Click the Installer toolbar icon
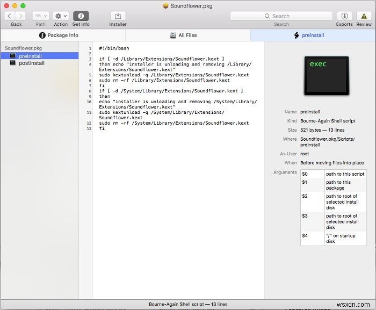376x310 pixels. pyautogui.click(x=118, y=16)
